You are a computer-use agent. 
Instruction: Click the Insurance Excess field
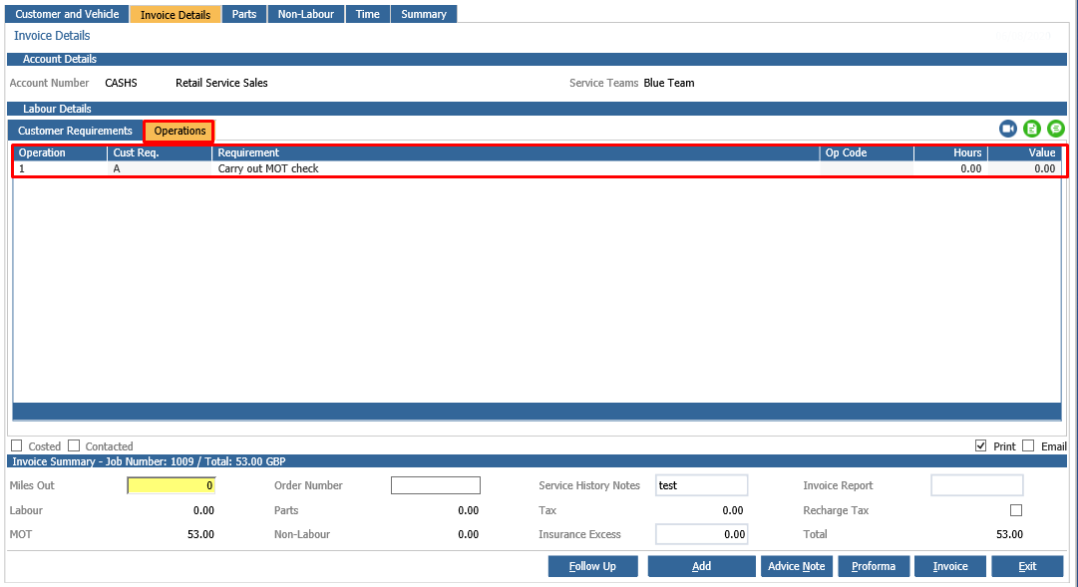(x=701, y=534)
